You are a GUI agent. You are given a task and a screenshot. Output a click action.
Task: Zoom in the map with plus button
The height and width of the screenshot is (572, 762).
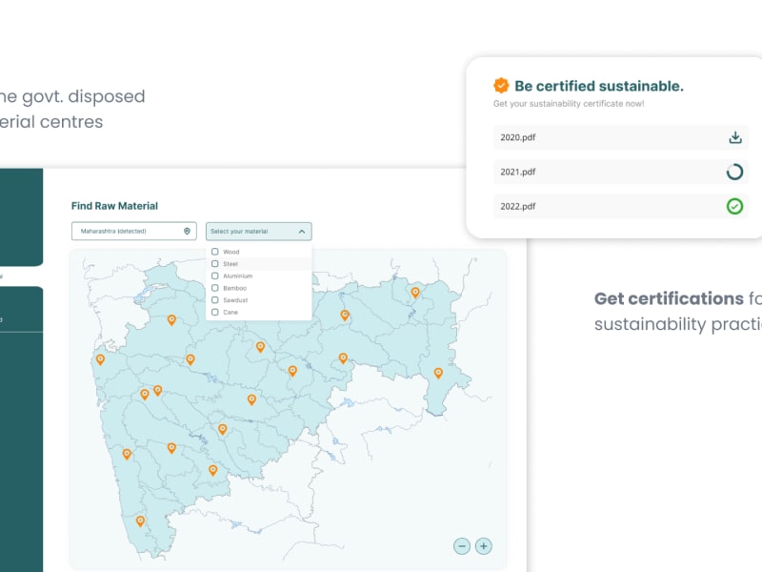484,546
